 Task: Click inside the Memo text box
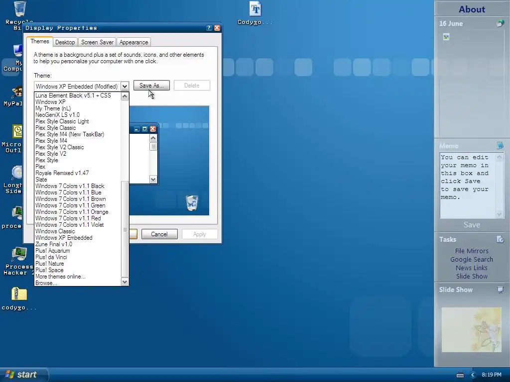[467, 185]
